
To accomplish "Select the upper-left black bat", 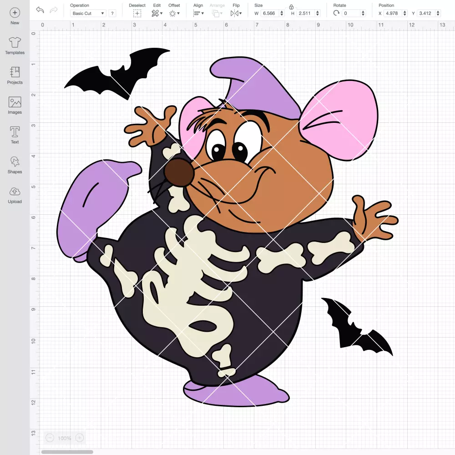I will [117, 74].
